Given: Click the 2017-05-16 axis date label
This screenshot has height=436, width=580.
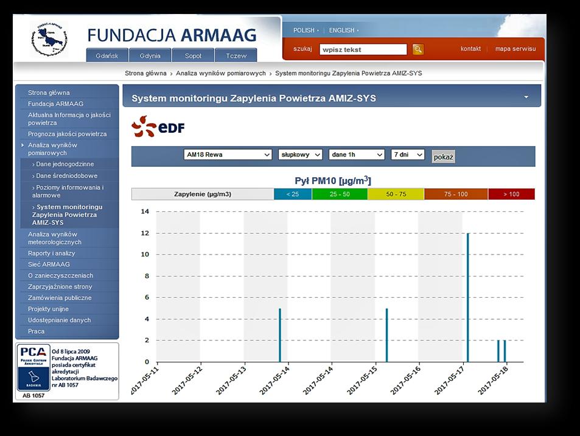Looking at the screenshot, I should [406, 380].
